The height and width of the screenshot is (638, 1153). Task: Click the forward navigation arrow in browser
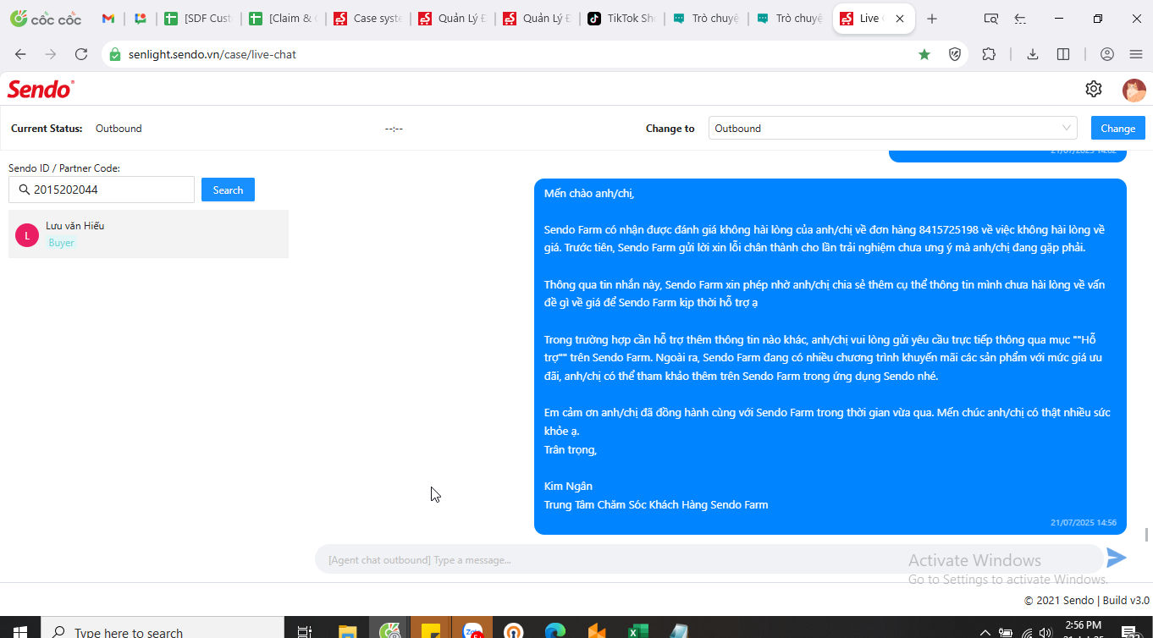51,54
